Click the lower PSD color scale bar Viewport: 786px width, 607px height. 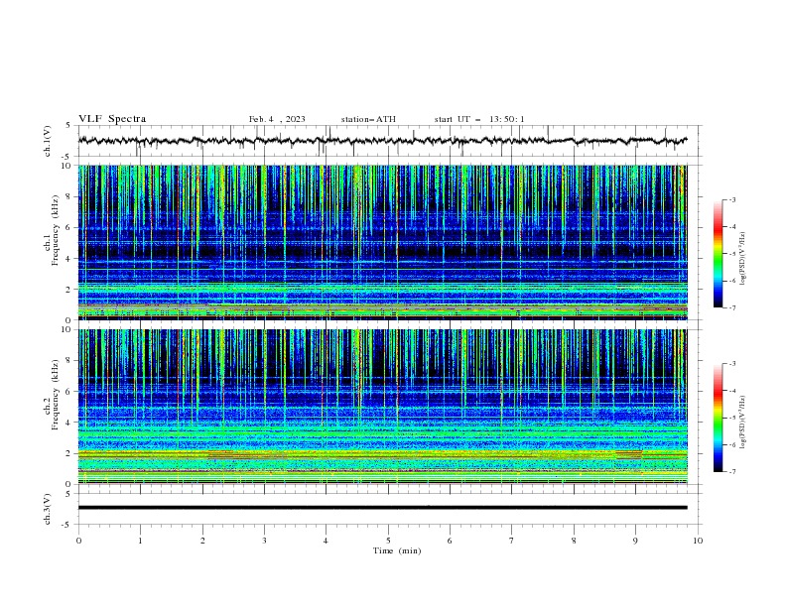719,418
